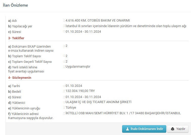Click the İlan Önizleme title
This screenshot has width=191, height=135.
coord(15,5)
